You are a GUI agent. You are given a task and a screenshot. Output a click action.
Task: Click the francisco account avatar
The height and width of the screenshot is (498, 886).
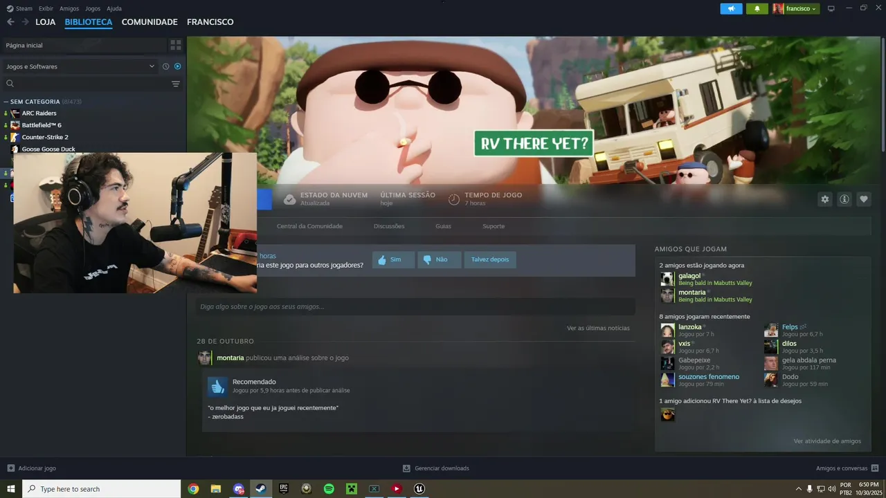(x=779, y=9)
